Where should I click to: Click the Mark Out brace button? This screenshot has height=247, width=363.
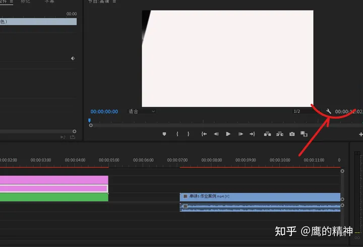click(189, 134)
